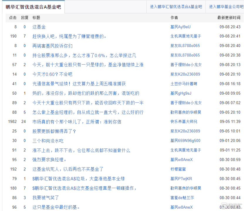This screenshot has height=211, width=244.
Task: Open post 今天，前十大重仓股只有一只是绿的
Action: [88, 65]
